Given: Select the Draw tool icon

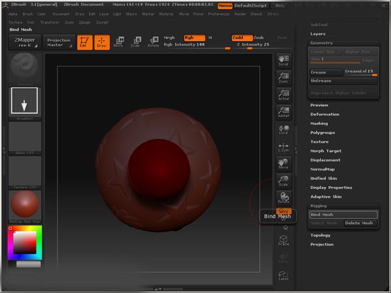Looking at the screenshot, I should [x=102, y=42].
